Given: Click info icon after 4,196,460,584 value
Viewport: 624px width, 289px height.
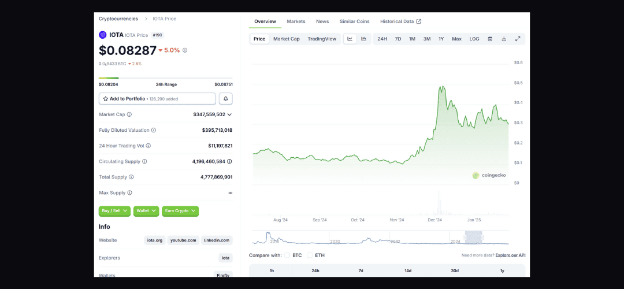Looking at the screenshot, I should point(229,162).
